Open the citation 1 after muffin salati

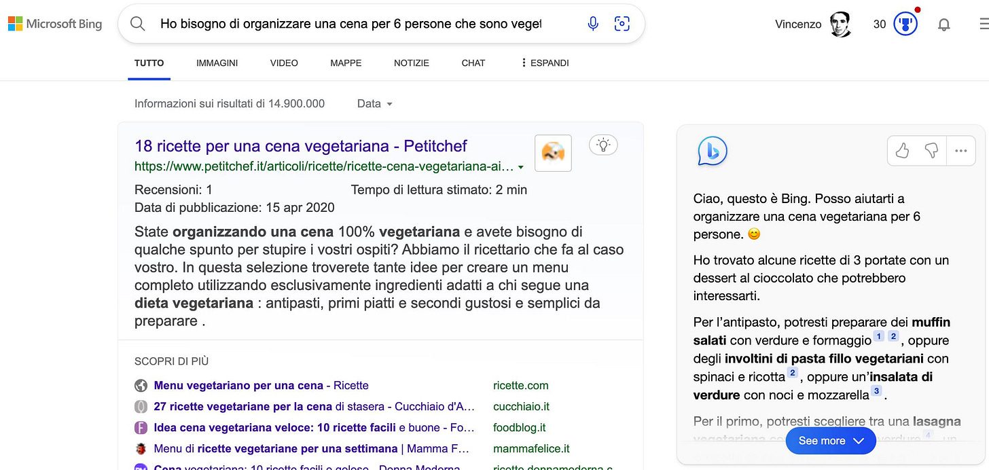coord(878,336)
